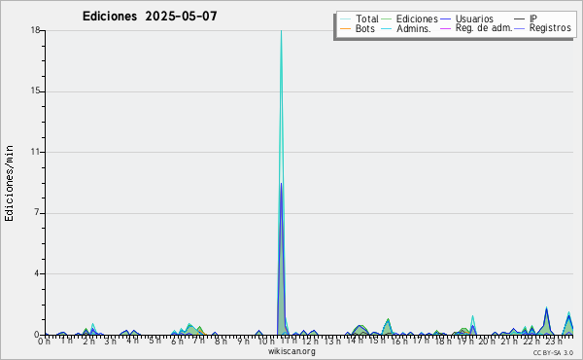Click the y-axis value 15
Image resolution: width=583 pixels, height=360 pixels.
35,91
